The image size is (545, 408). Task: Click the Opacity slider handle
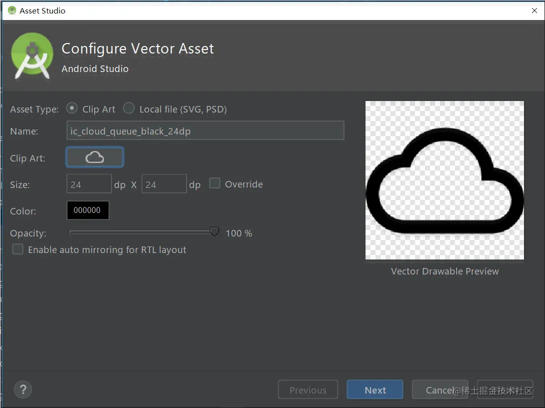[214, 231]
